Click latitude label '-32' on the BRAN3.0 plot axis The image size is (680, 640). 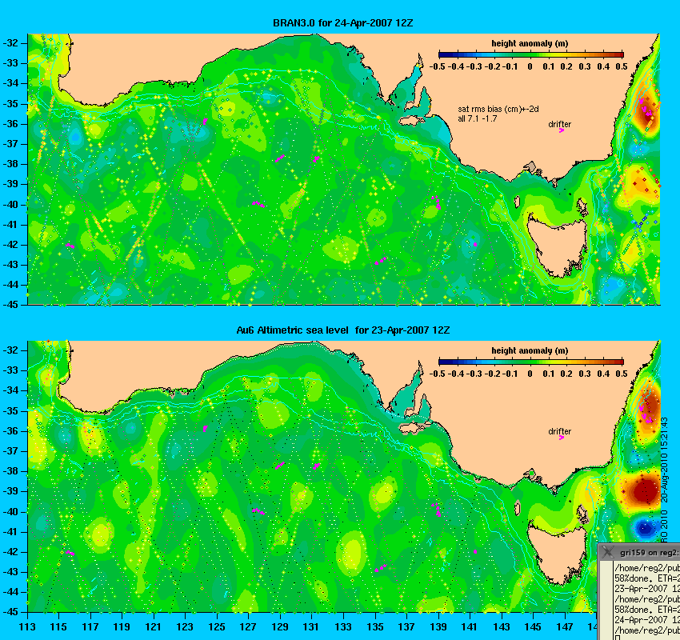pyautogui.click(x=10, y=43)
